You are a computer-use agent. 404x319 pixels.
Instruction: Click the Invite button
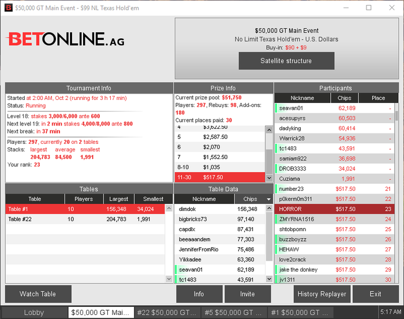click(x=248, y=294)
